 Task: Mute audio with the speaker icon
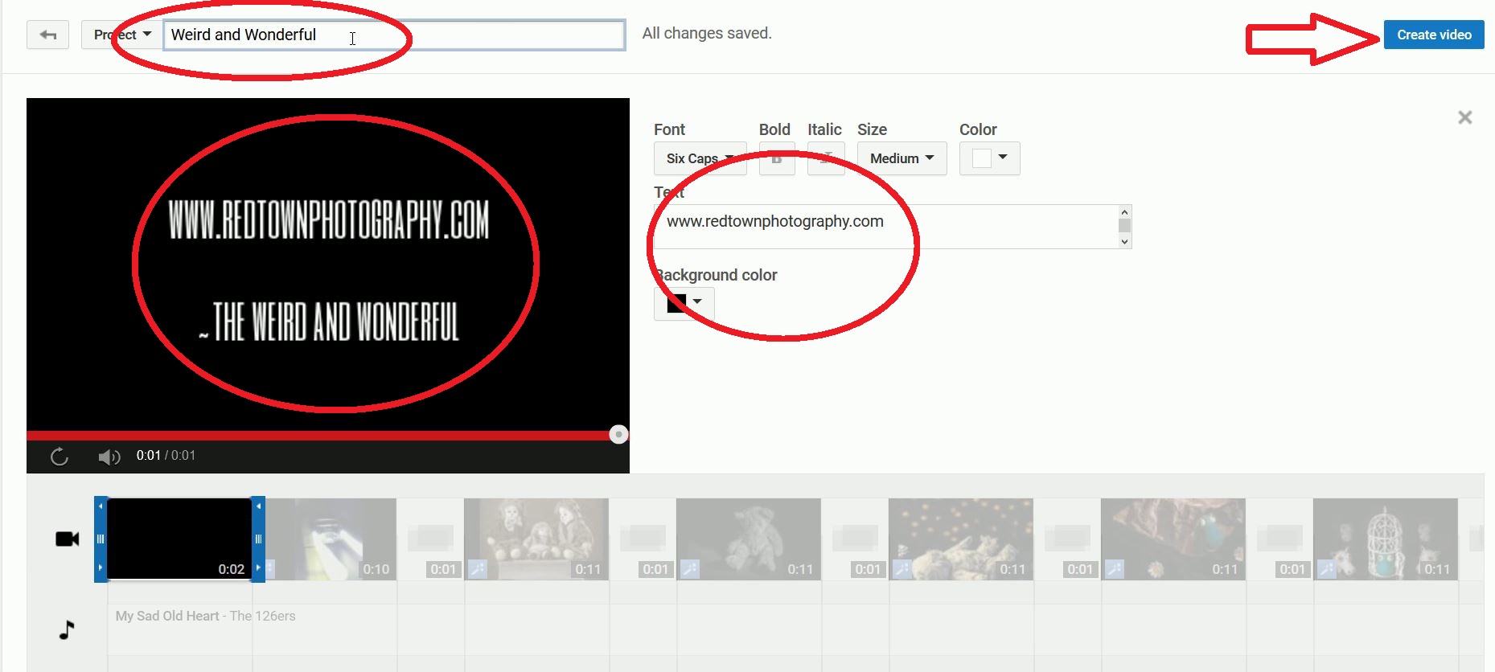point(109,457)
